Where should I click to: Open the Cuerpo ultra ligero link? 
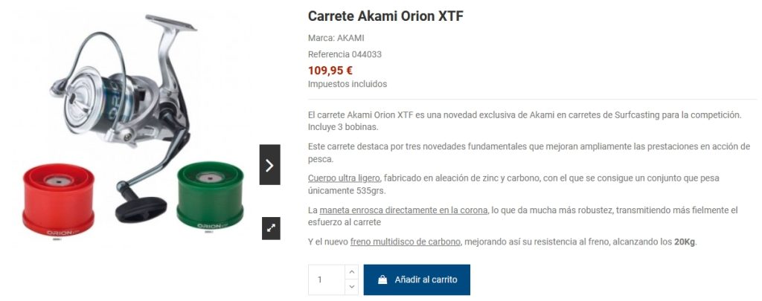[344, 178]
